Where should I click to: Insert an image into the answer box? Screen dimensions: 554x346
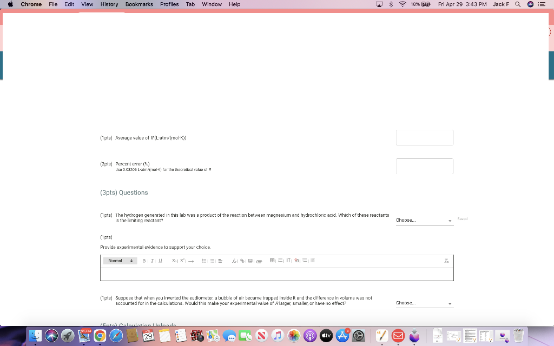tap(250, 261)
